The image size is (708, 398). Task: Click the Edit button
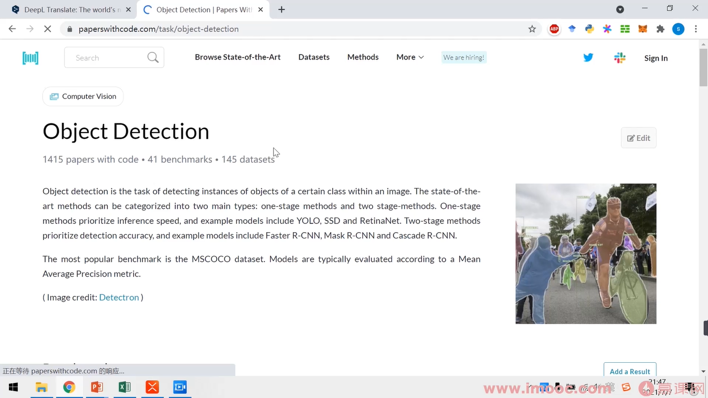(639, 138)
